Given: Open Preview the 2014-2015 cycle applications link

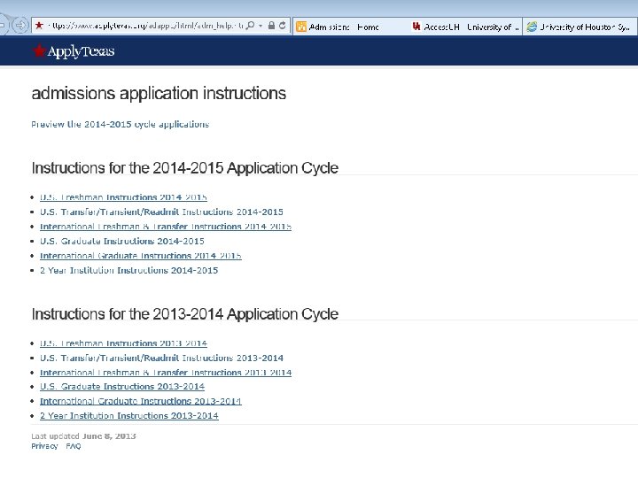Looking at the screenshot, I should [x=121, y=125].
